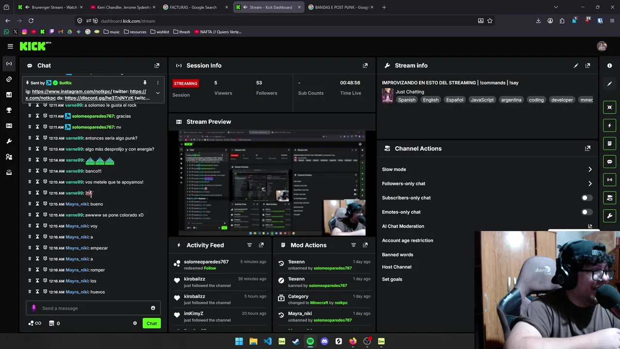The width and height of the screenshot is (620, 349).
Task: Switch to BANDAS E POST PUNK tab
Action: coord(341,7)
